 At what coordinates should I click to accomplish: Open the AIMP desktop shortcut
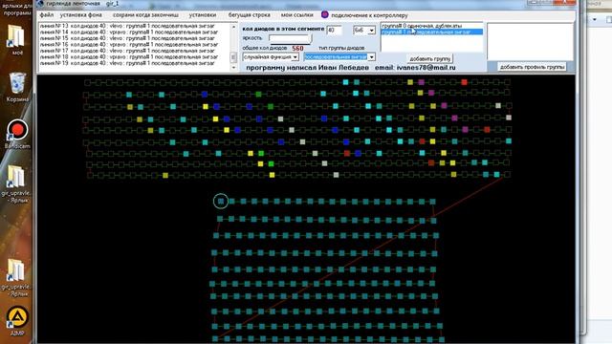click(x=17, y=321)
